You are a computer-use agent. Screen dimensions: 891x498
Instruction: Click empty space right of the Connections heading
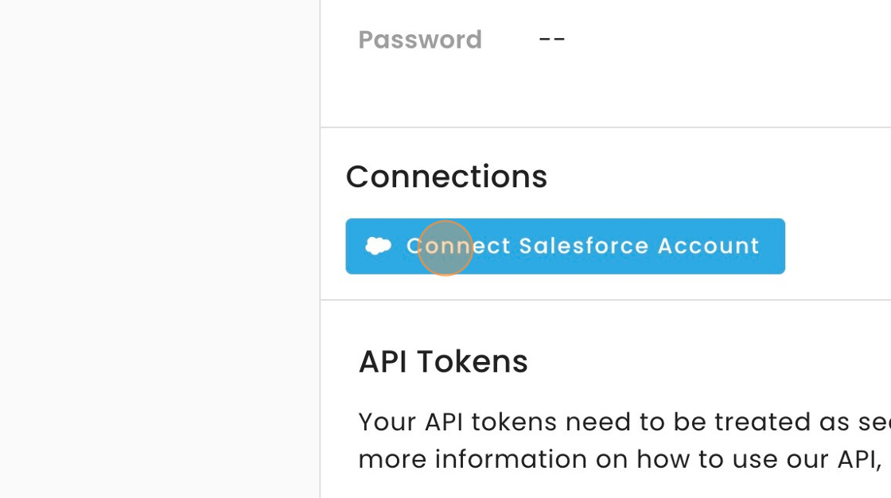[x=716, y=177]
